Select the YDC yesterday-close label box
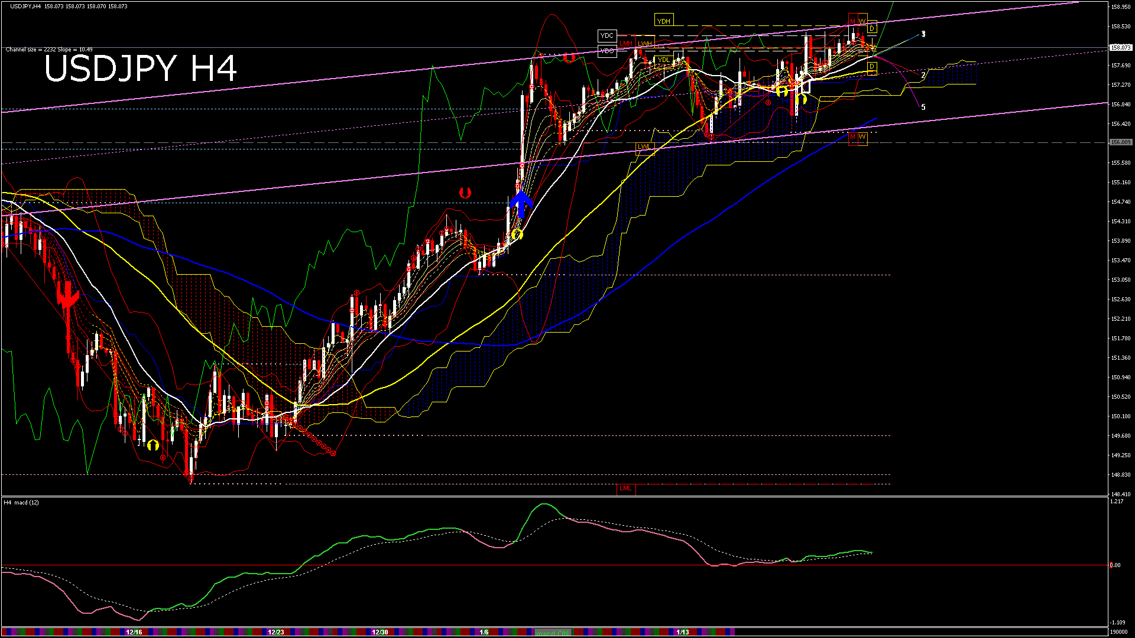1135x638 pixels. [x=607, y=36]
